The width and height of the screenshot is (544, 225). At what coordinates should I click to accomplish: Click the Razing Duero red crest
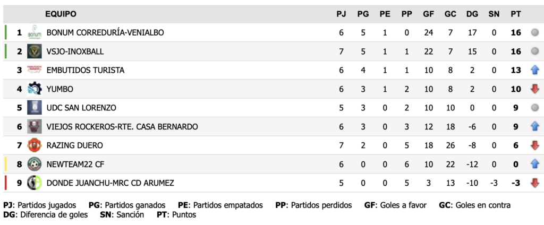35,145
